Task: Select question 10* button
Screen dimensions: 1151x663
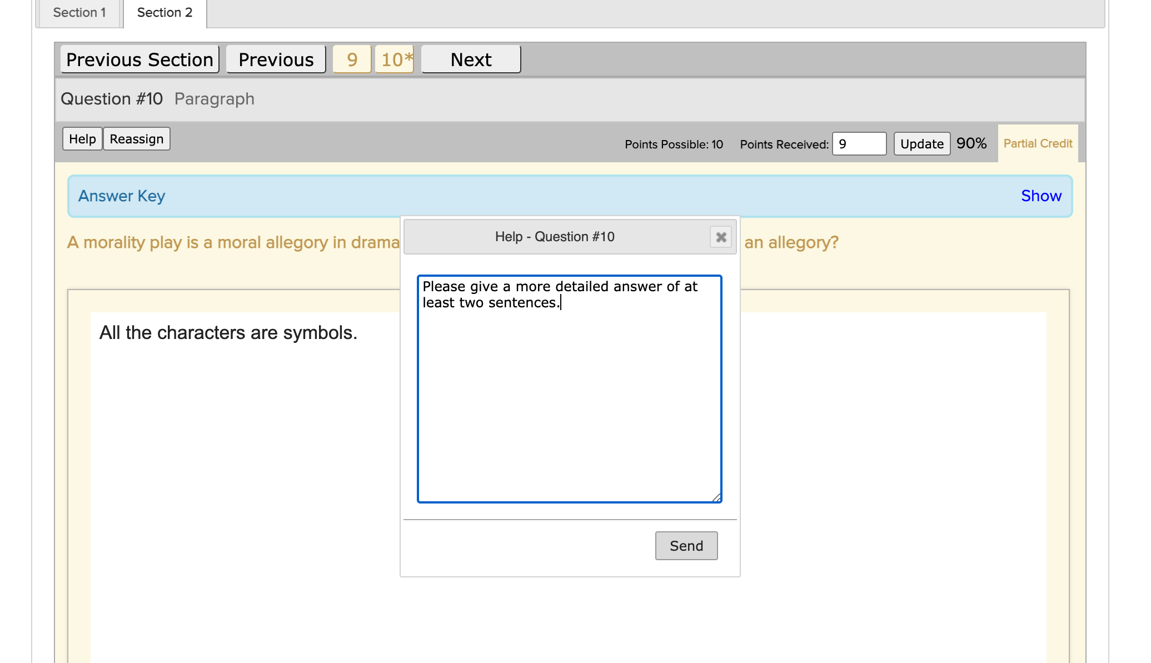Action: click(395, 59)
